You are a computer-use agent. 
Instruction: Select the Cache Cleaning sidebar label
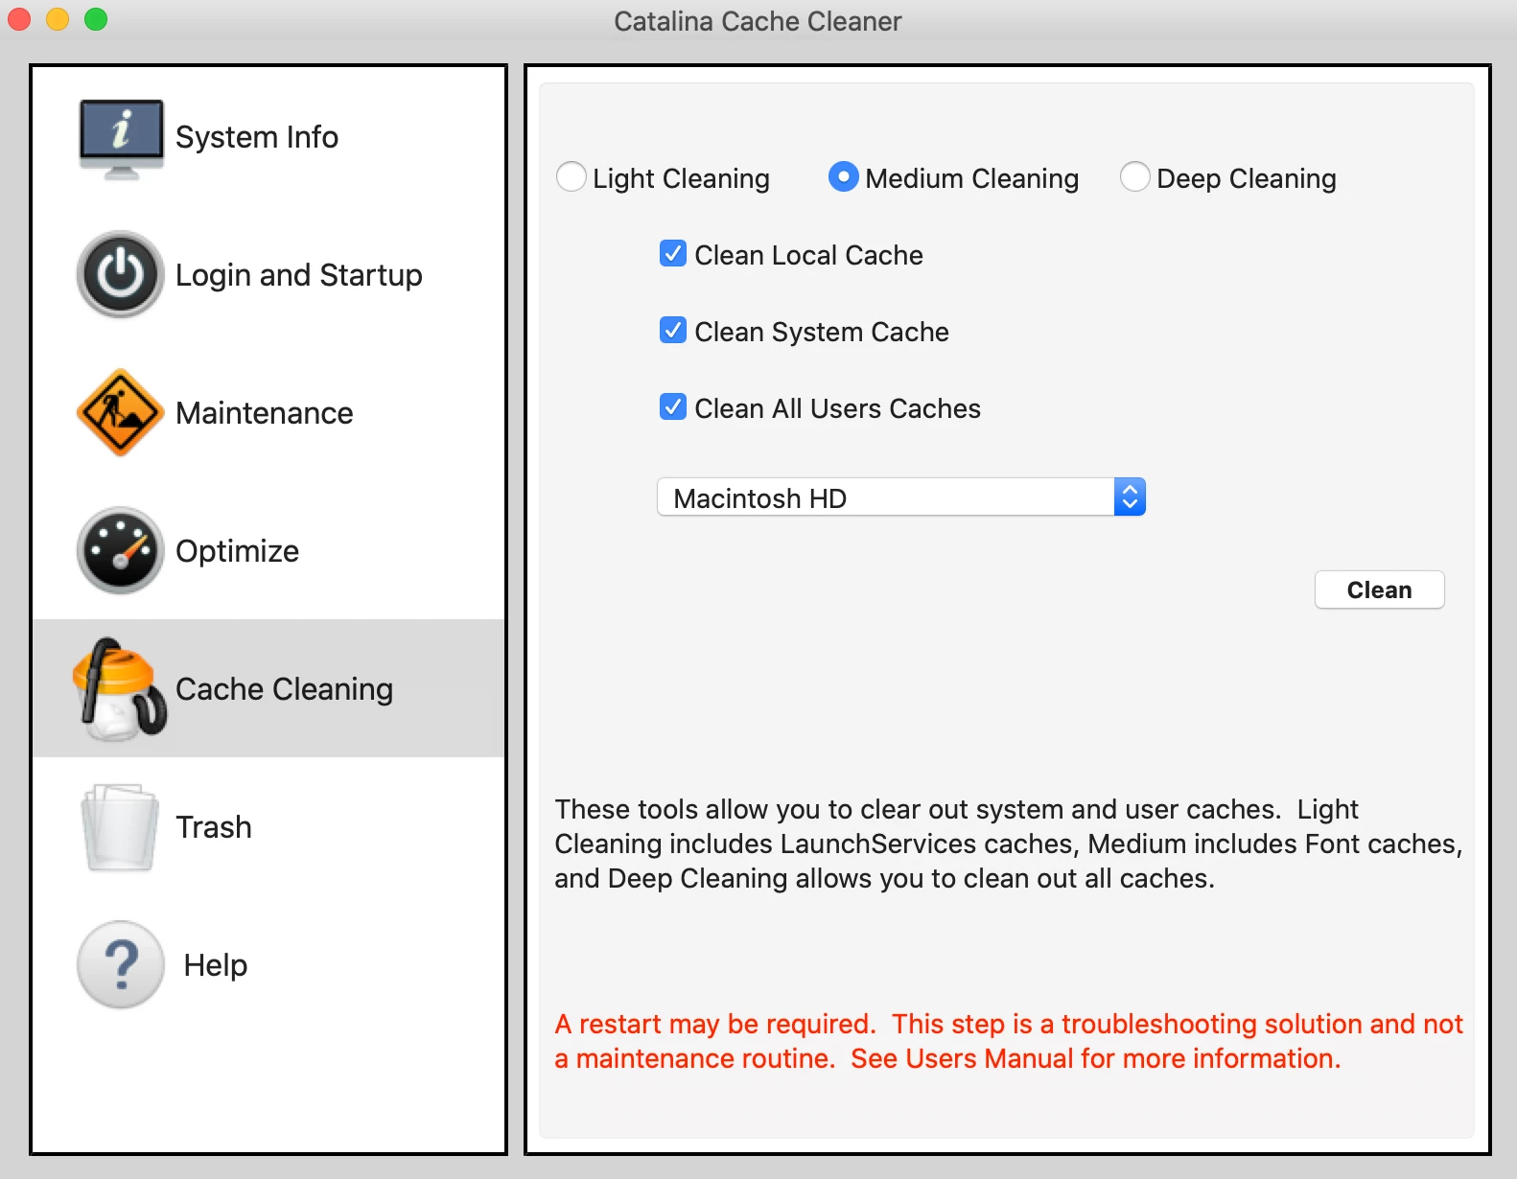point(285,689)
